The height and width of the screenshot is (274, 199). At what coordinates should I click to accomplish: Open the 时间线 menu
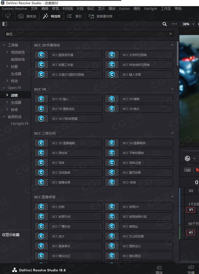click(68, 8)
